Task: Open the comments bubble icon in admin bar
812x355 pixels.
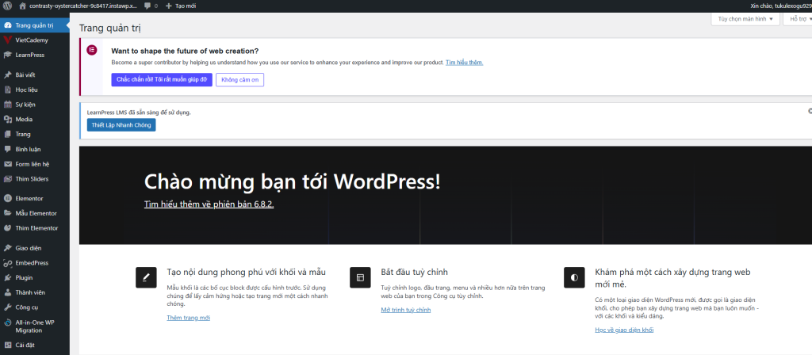Action: click(147, 6)
